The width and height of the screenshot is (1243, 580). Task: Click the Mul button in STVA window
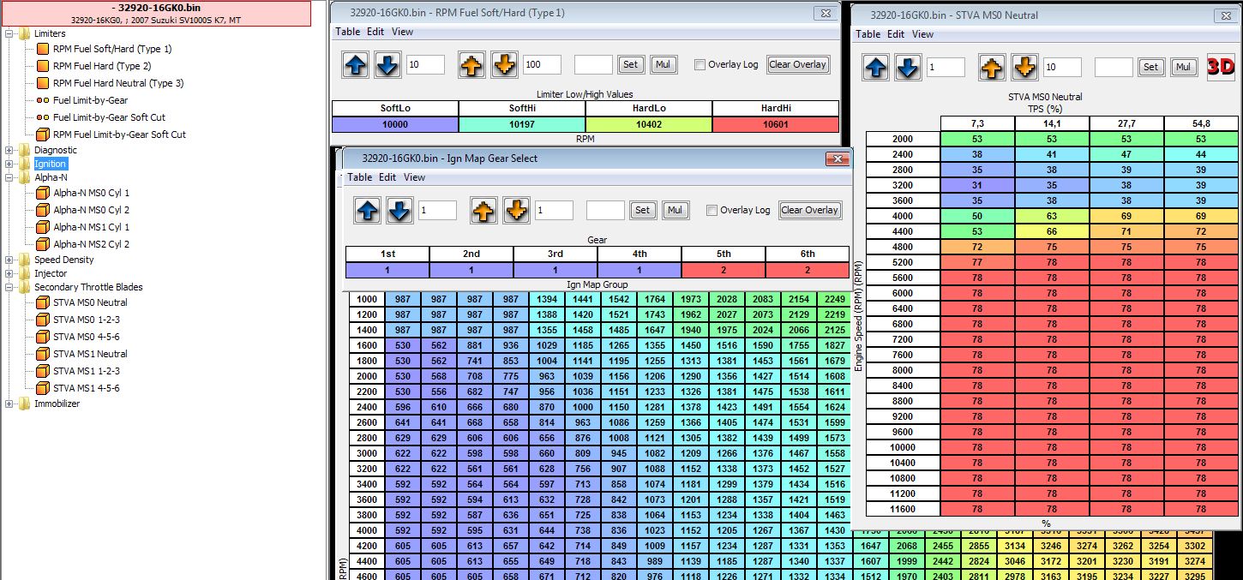[x=1183, y=67]
